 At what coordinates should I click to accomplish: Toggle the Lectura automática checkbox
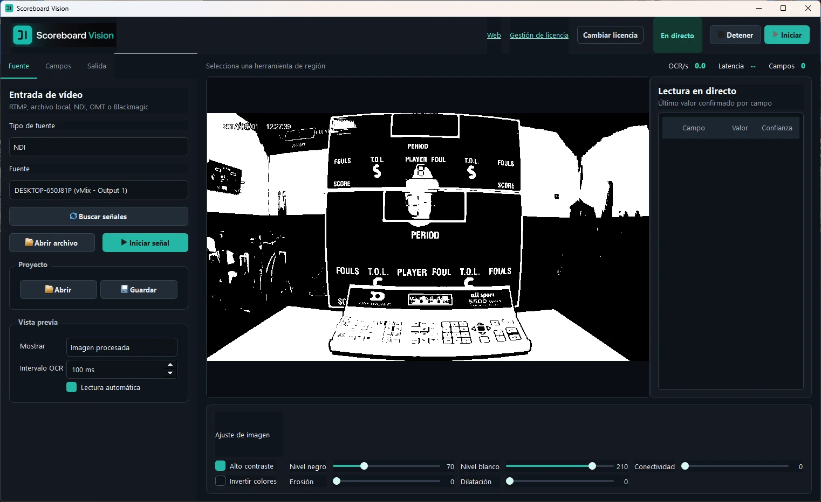click(x=71, y=387)
